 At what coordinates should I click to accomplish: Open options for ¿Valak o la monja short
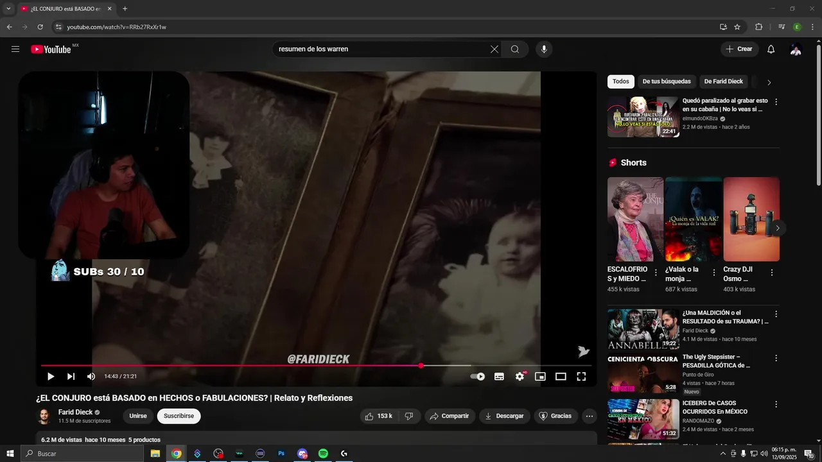[713, 273]
